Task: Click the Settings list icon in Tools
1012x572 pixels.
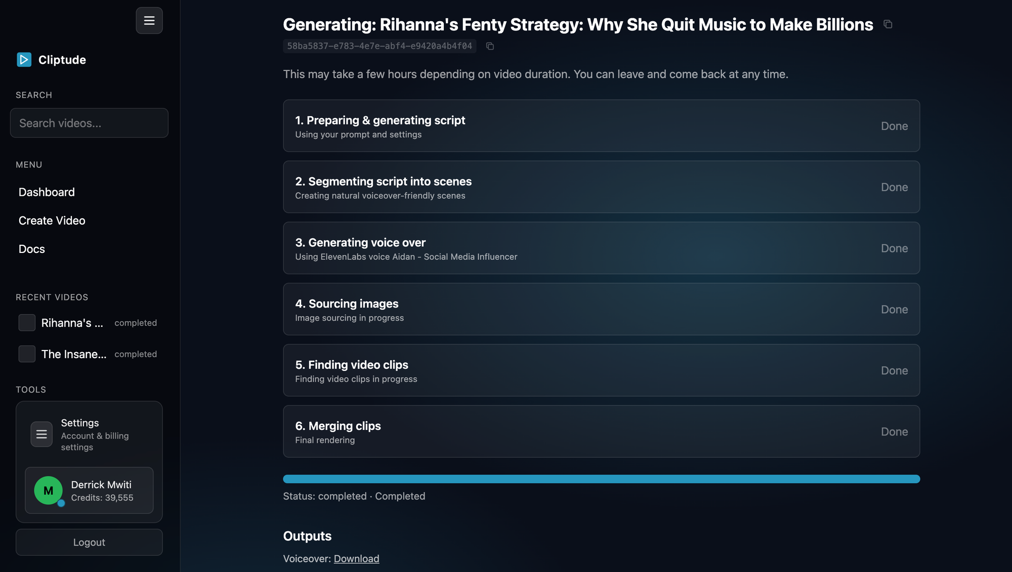Action: 41,434
